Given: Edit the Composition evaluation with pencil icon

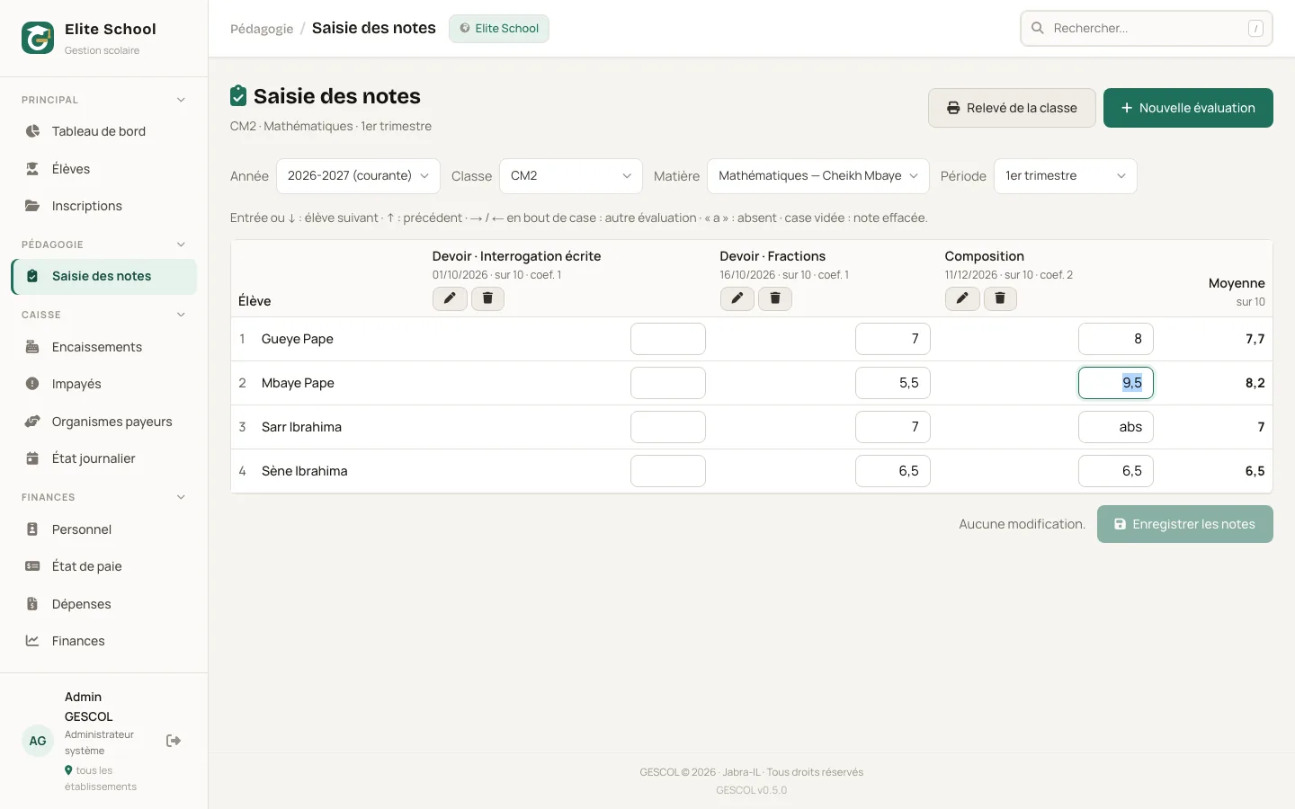Looking at the screenshot, I should [962, 298].
